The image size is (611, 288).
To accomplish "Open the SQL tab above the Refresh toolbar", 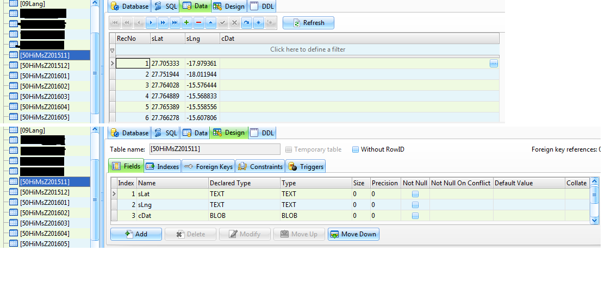I will [x=166, y=6].
